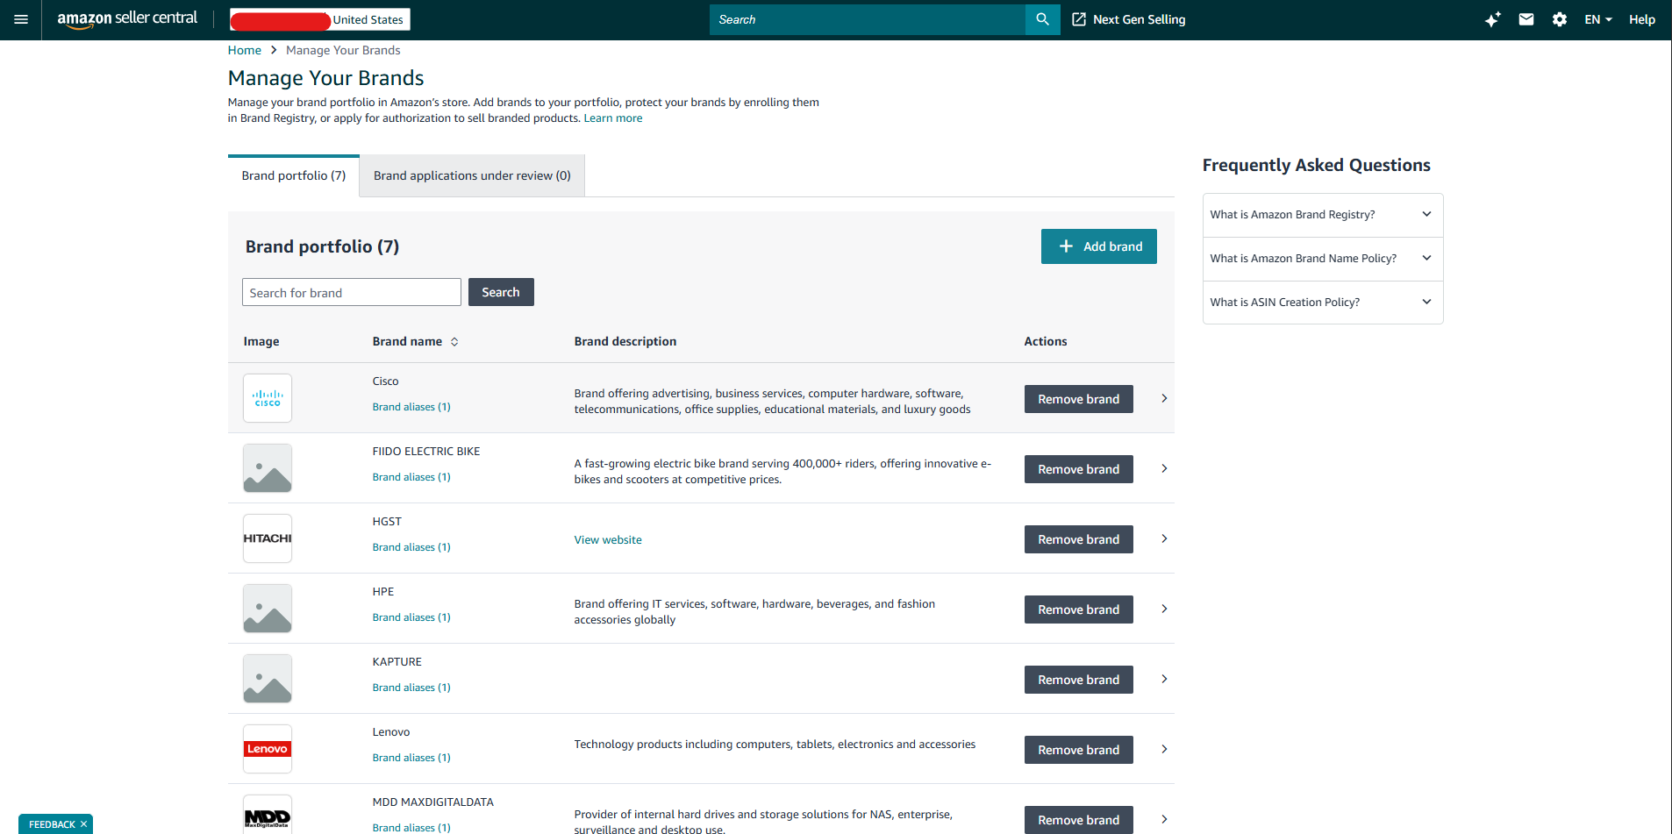Go to the Home breadcrumb

[x=245, y=50]
